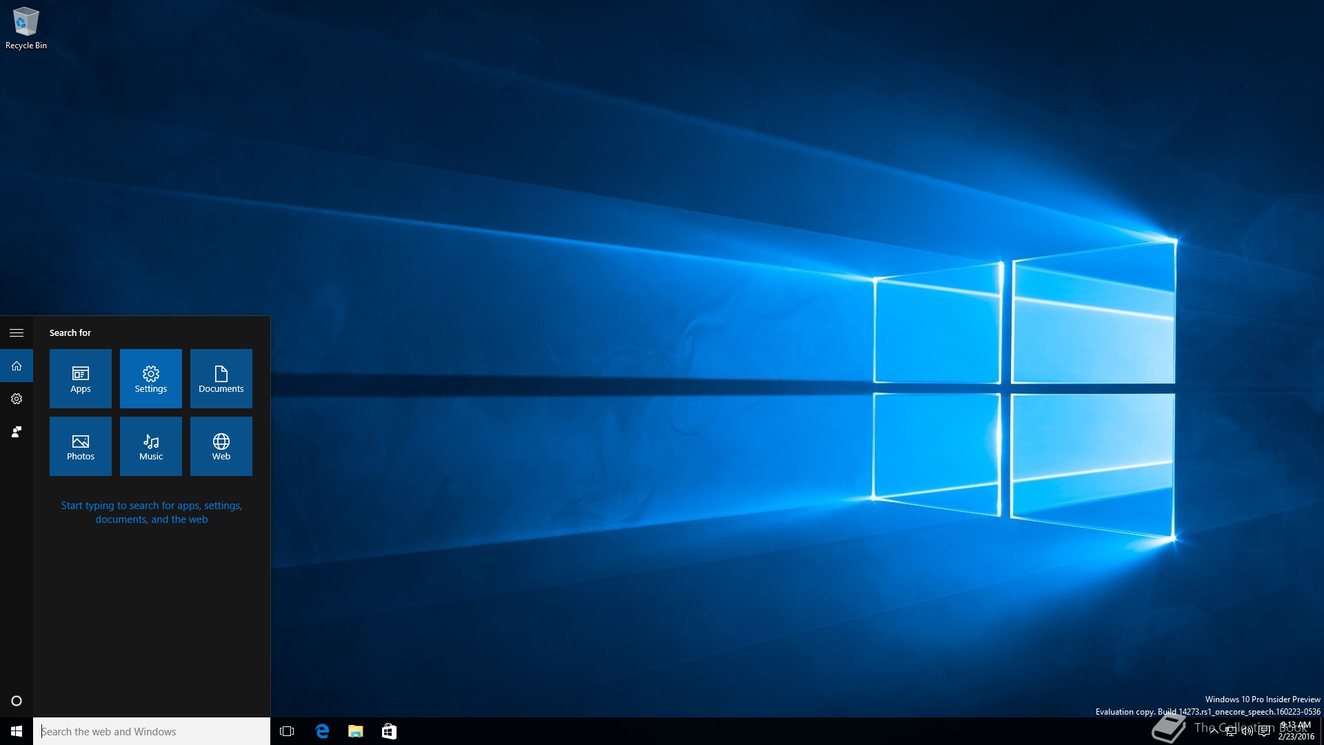The image size is (1324, 745).
Task: Click the Windows Start button
Action: click(x=17, y=731)
